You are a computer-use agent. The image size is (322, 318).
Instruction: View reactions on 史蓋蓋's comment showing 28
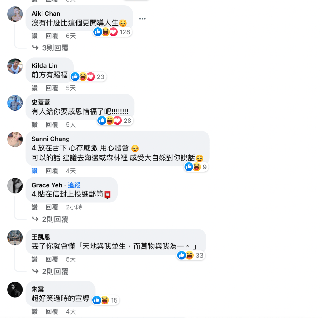(115, 121)
